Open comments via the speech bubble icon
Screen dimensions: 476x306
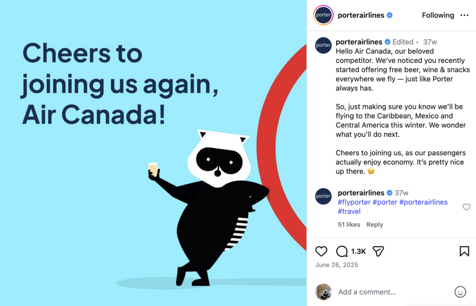click(342, 251)
